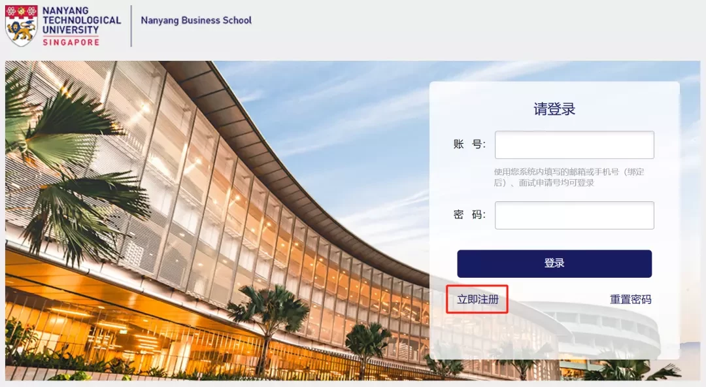
Task: Click the blue 登录 login button
Action: (x=554, y=263)
